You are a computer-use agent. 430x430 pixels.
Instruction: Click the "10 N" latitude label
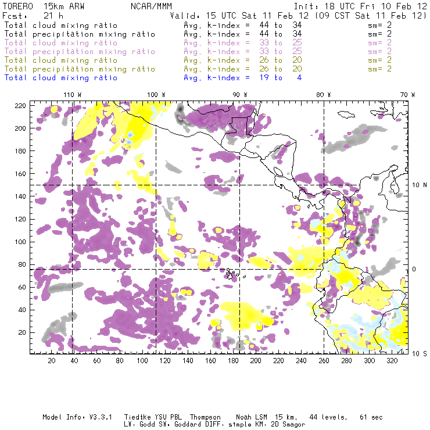(420, 185)
